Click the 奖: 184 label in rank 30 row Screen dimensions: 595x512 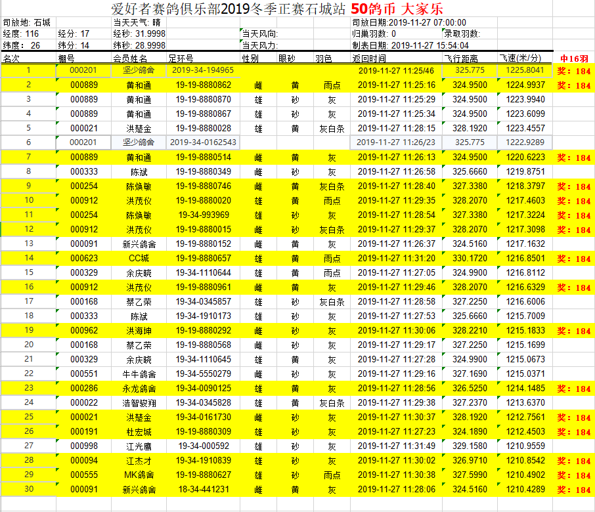point(574,490)
